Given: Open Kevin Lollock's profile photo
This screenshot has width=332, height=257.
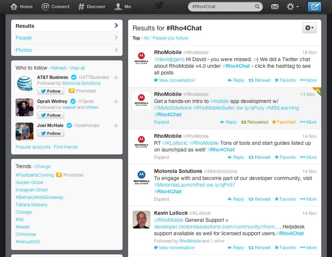Looking at the screenshot, I should 141,220.
